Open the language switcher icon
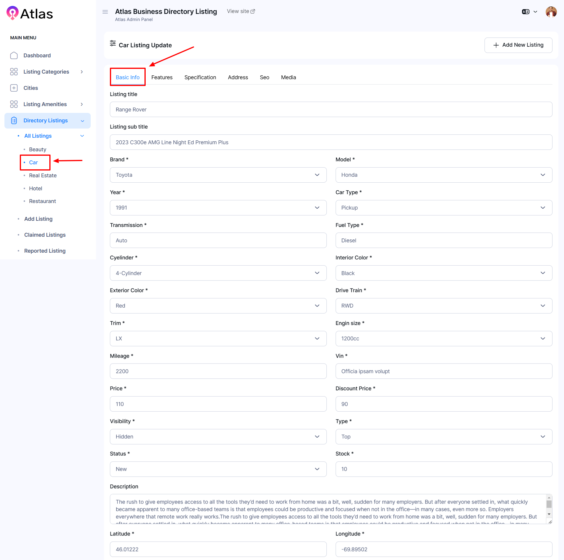Image resolution: width=564 pixels, height=560 pixels. click(x=526, y=12)
